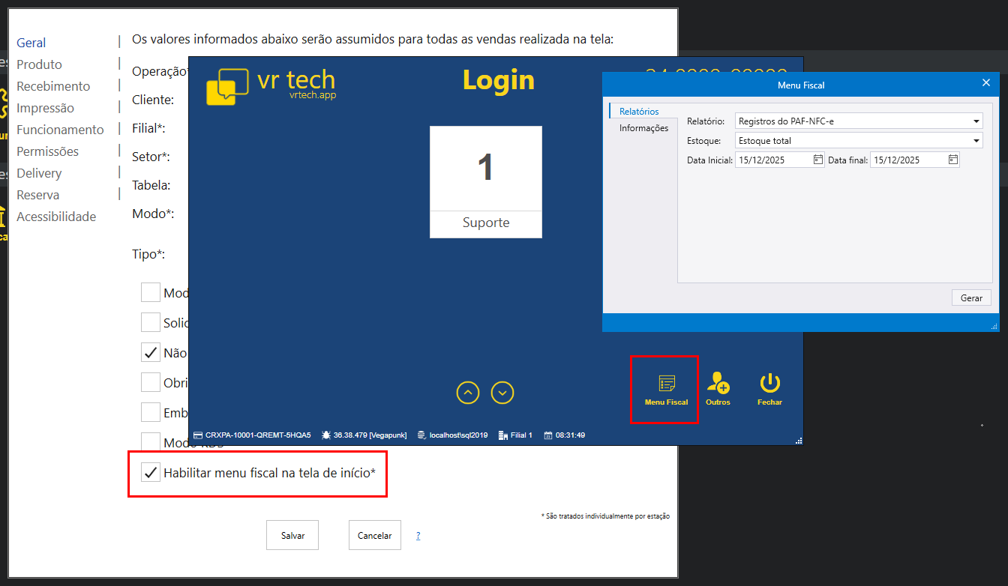Click the Outros user icon

pos(718,384)
